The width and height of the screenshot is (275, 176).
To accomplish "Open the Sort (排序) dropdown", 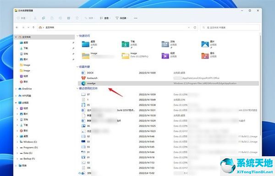I will pos(90,18).
